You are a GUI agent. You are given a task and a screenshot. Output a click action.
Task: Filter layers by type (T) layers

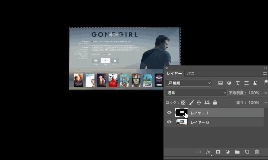pos(238,83)
